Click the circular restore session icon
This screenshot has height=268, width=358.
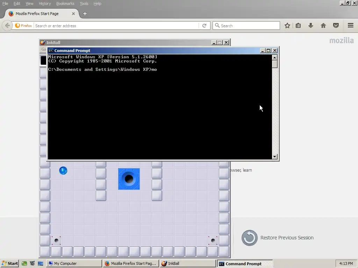250,238
